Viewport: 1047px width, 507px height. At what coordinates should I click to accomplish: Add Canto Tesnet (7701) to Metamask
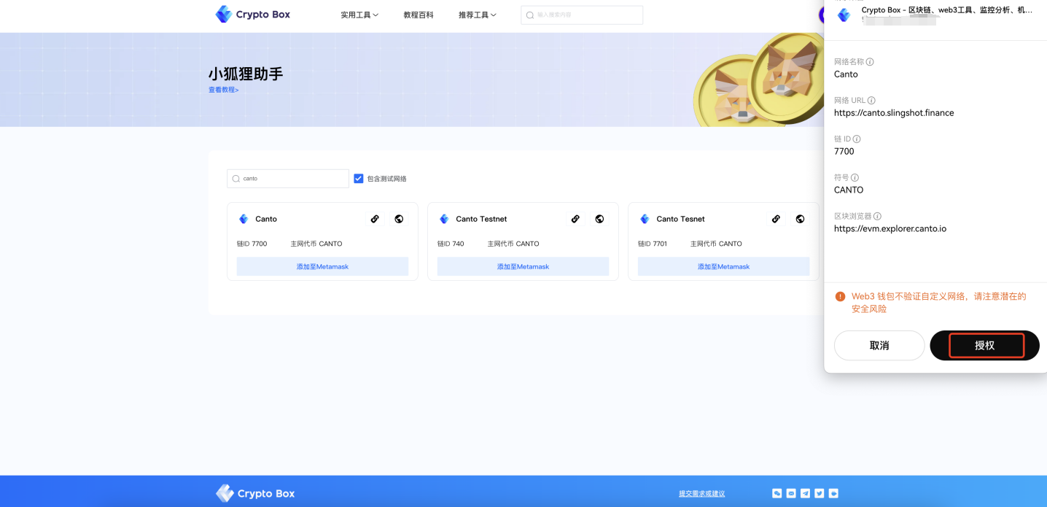pos(723,266)
